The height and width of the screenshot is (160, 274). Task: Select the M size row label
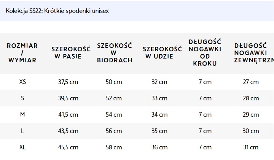coord(22,114)
